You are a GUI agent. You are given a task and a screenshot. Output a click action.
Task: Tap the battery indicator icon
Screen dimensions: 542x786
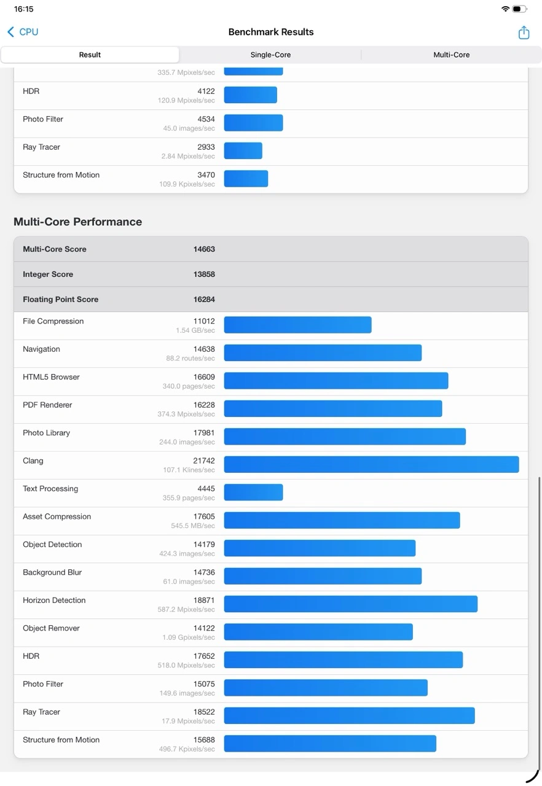[x=519, y=9]
